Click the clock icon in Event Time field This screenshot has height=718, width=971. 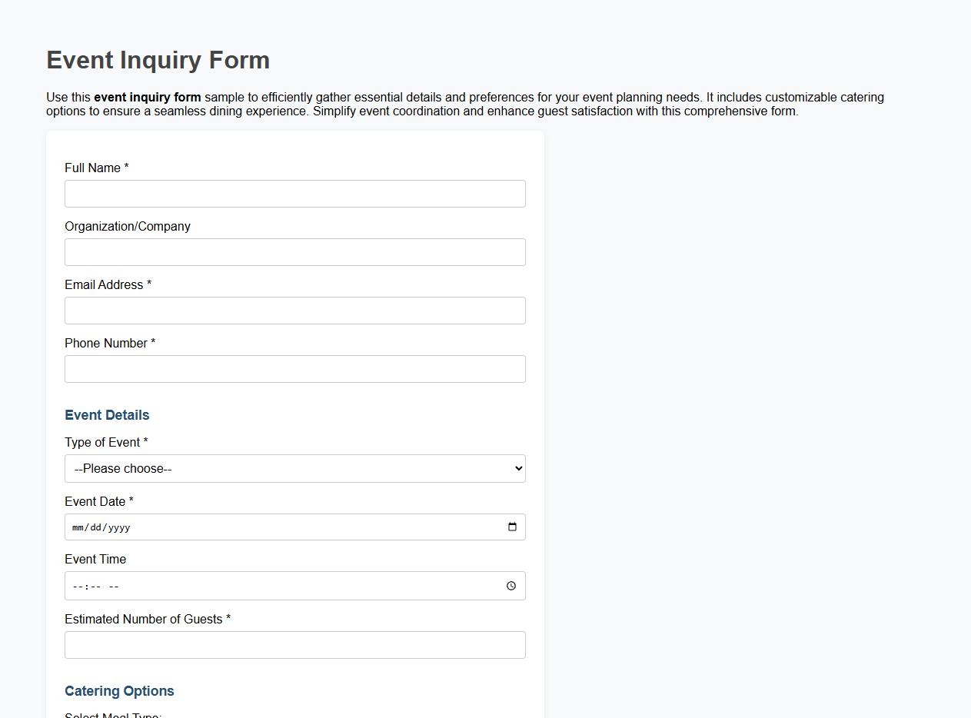coord(511,585)
